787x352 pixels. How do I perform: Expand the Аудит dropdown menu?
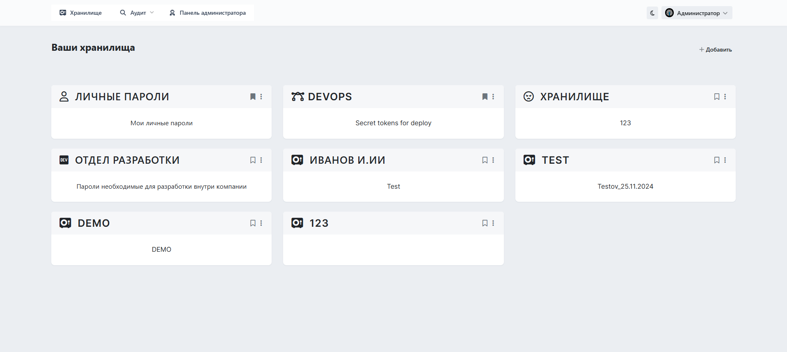tap(137, 13)
